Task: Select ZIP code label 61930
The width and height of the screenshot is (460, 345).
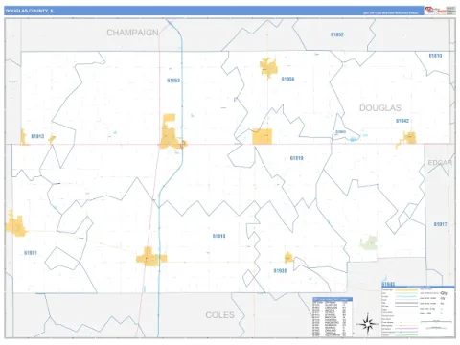Action: tap(280, 271)
